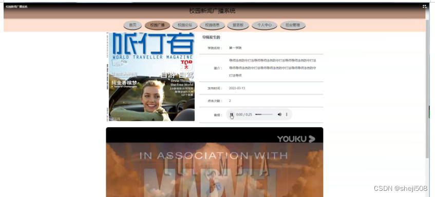435x197 pixels.
Task: Open the 留言板 navigation tab
Action: (238, 25)
